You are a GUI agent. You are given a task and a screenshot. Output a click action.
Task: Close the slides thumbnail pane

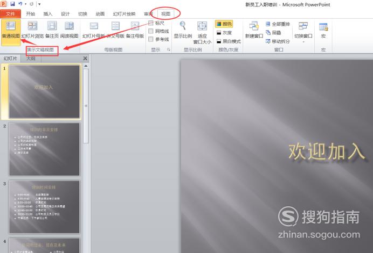point(85,58)
